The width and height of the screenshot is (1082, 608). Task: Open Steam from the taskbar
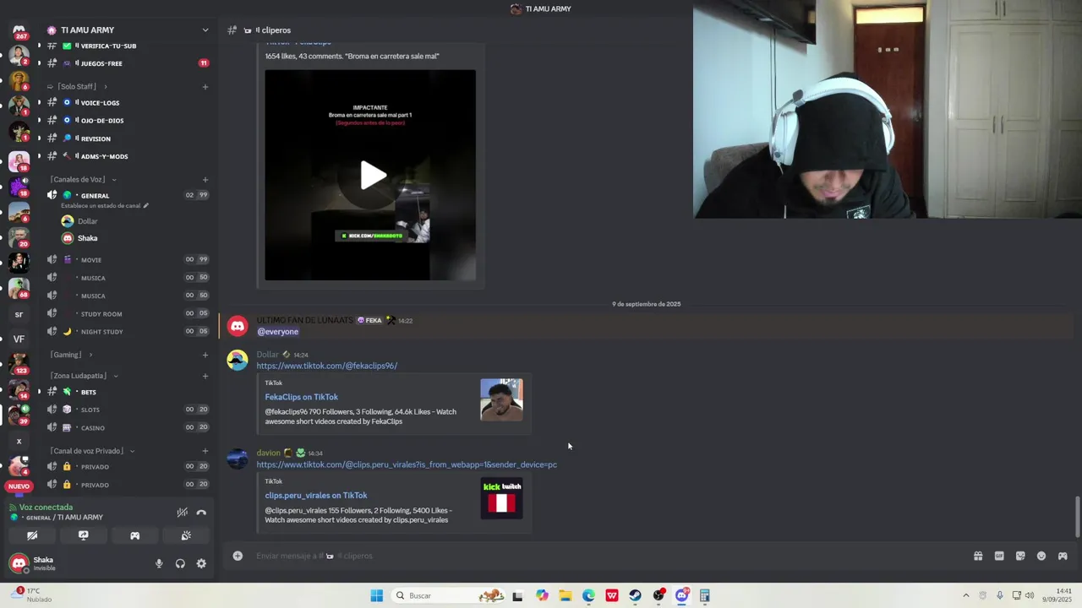point(635,595)
